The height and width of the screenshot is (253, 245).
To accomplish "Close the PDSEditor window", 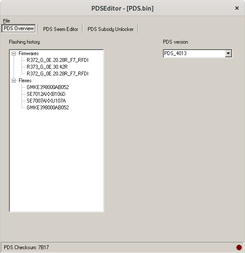I will pos(237,8).
